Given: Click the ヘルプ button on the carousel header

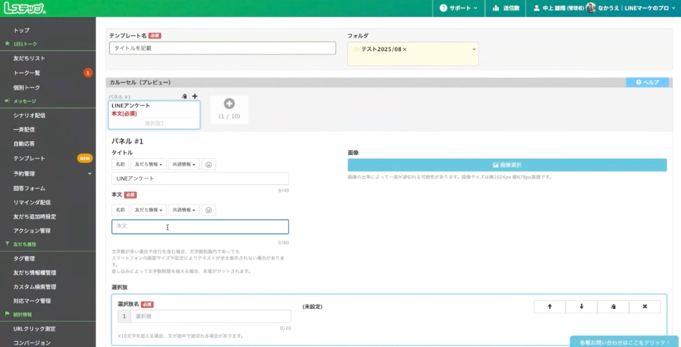Looking at the screenshot, I should (x=649, y=83).
